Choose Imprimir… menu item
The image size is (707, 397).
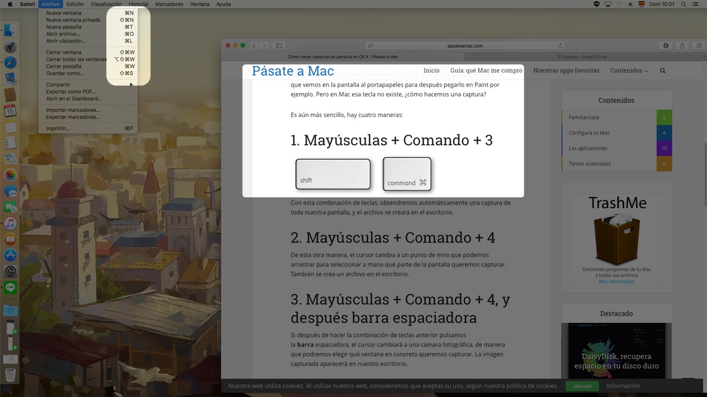[88, 128]
